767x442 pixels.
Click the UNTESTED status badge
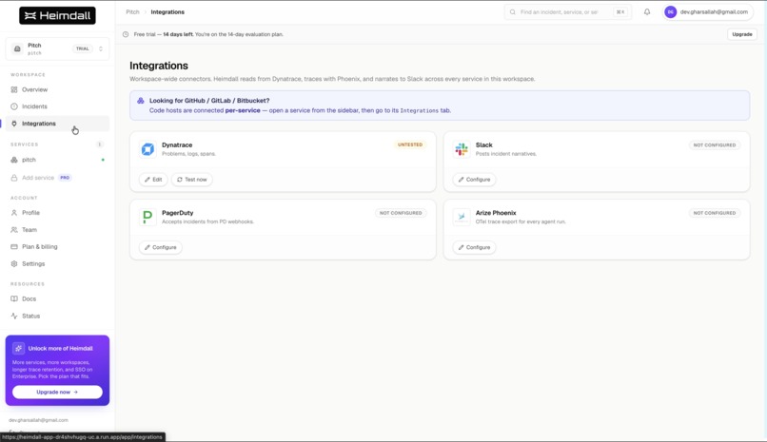[410, 144]
